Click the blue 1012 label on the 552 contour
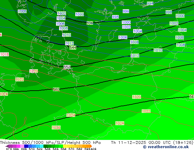The image size is (194, 150). tap(135, 56)
